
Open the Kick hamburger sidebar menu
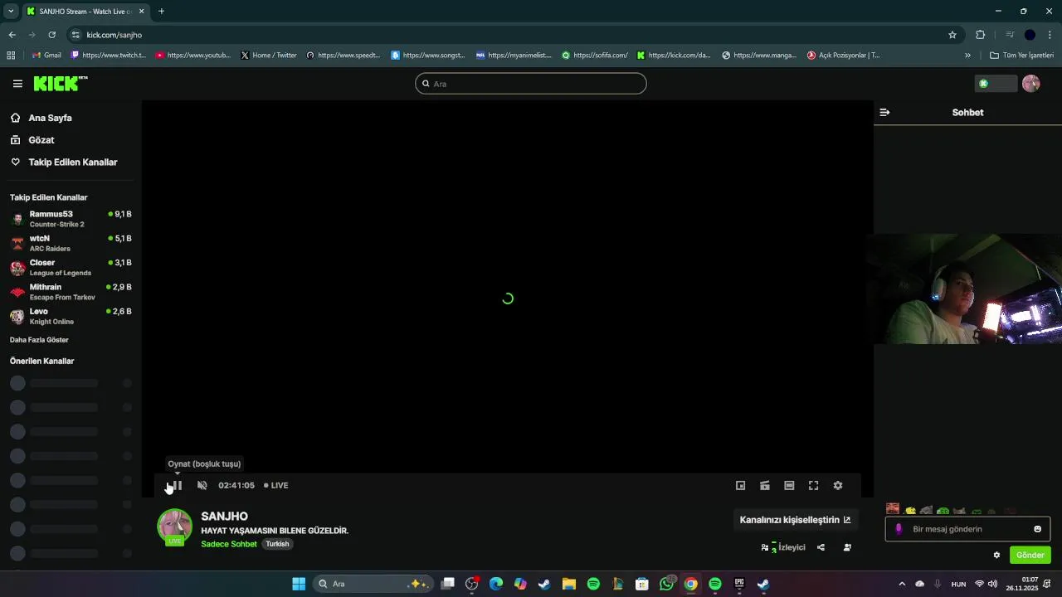tap(17, 84)
